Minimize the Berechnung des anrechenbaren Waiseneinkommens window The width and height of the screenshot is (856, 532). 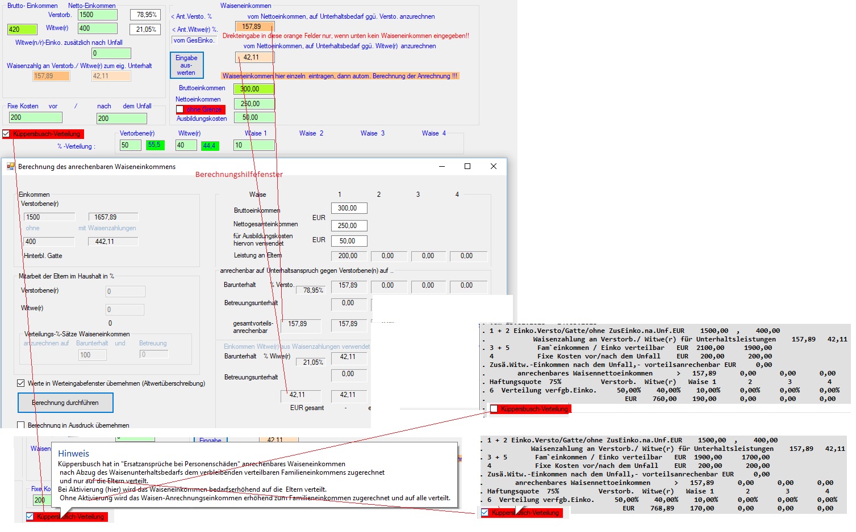click(442, 166)
